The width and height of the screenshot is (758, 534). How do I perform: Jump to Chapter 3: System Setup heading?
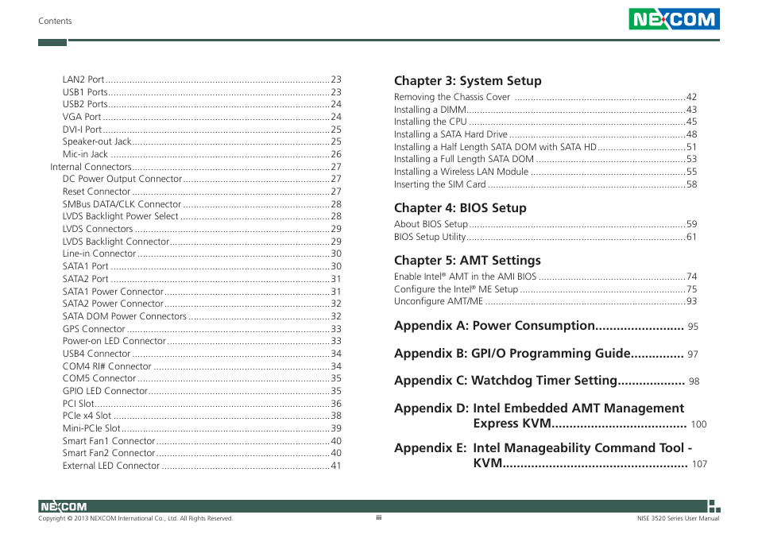pyautogui.click(x=467, y=81)
